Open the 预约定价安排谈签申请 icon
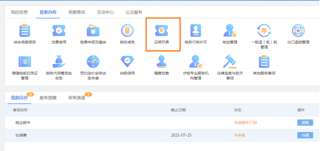Image resolution: width=331 pixels, height=151 pixels. (93, 62)
